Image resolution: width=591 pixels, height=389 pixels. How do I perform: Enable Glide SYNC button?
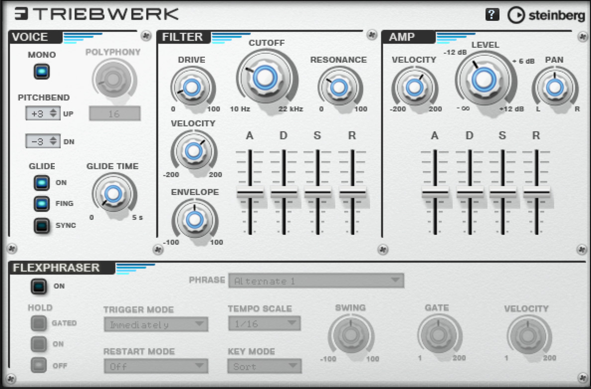click(41, 225)
